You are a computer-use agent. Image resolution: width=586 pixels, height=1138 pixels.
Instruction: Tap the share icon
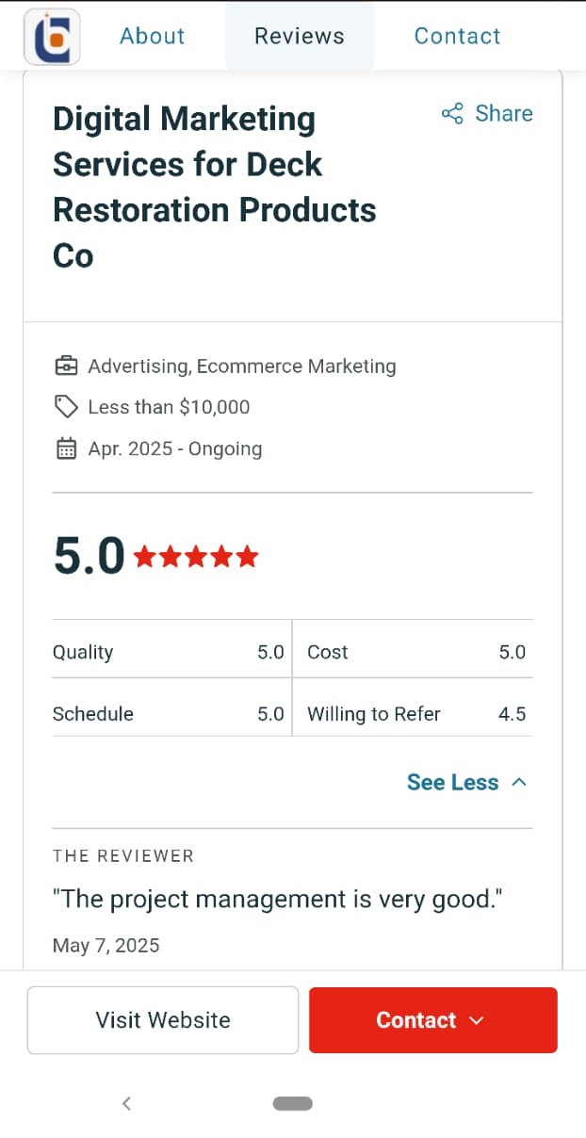[452, 114]
